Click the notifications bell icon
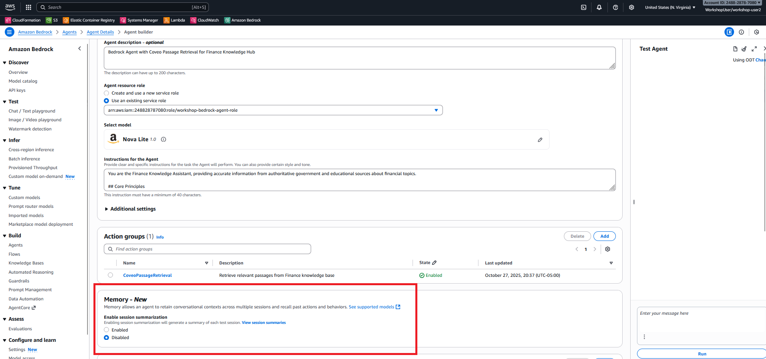This screenshot has height=359, width=766. (x=599, y=7)
